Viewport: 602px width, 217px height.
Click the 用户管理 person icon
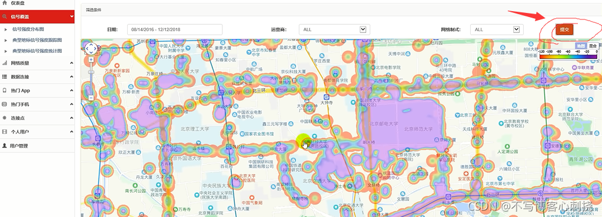pos(5,146)
